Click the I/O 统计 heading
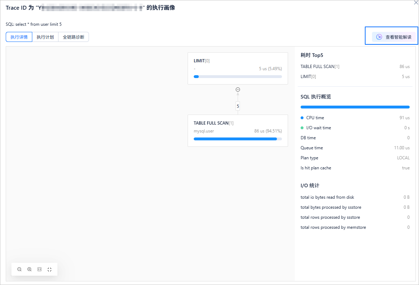This screenshot has height=285, width=419. pyautogui.click(x=310, y=185)
